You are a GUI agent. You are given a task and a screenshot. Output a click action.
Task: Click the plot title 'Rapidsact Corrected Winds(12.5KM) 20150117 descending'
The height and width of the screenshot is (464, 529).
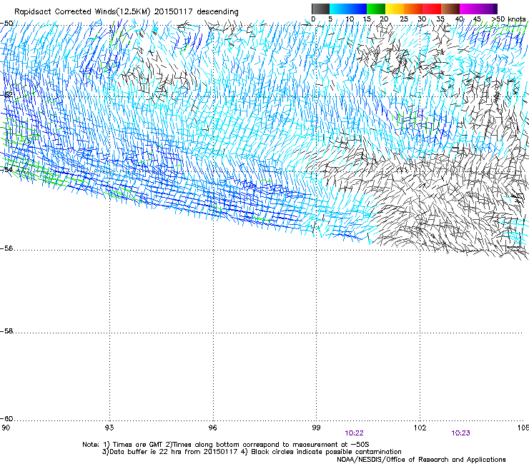click(x=127, y=12)
